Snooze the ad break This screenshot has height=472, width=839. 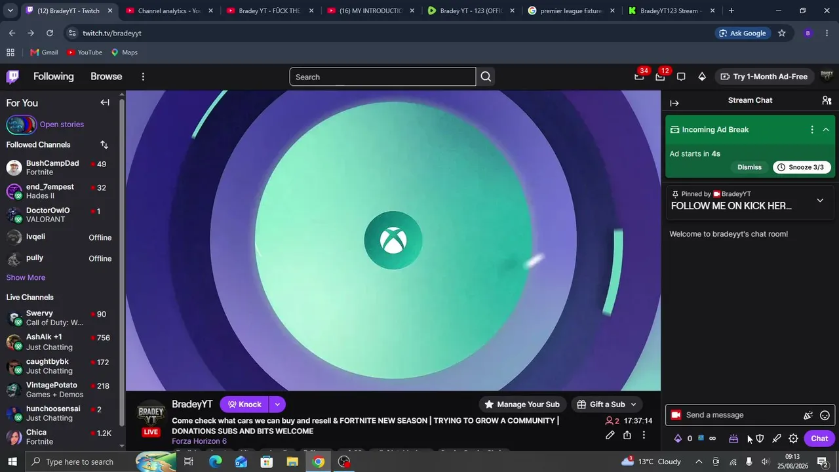click(802, 167)
